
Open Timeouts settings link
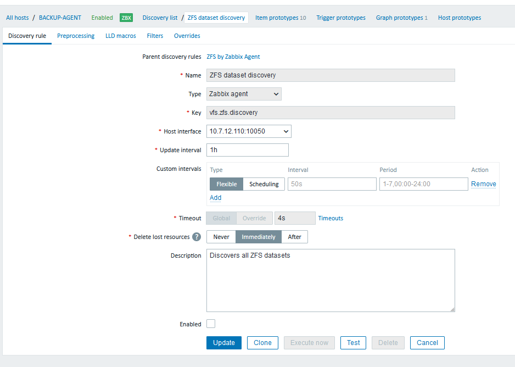(331, 218)
